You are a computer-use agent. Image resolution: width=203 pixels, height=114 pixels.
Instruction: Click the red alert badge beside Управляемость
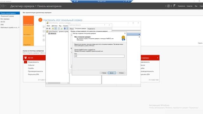(x=25, y=62)
